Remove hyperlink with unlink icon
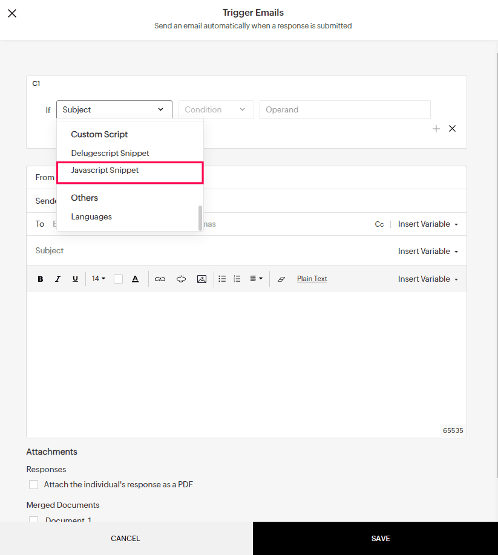The width and height of the screenshot is (498, 555). pyautogui.click(x=181, y=279)
